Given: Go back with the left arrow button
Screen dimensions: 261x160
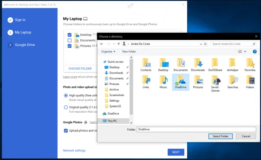Looking at the screenshot, I should (x=102, y=44).
